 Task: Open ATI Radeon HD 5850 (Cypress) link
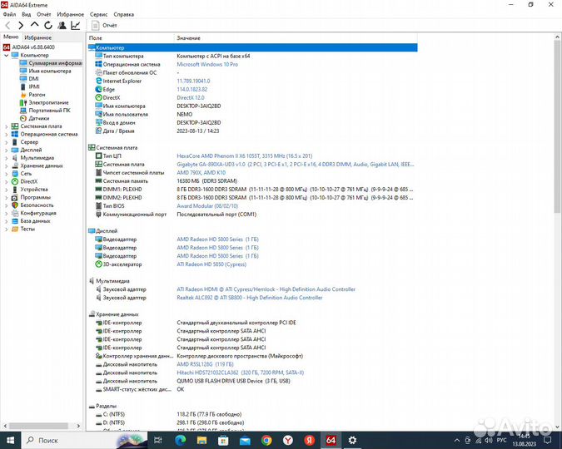pos(211,264)
